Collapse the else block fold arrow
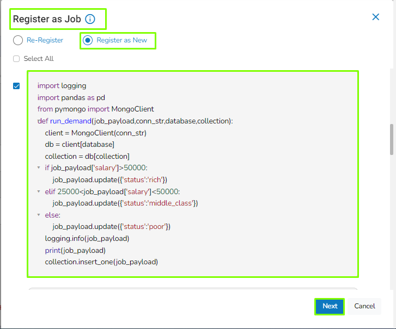This screenshot has width=396, height=329. [x=39, y=215]
